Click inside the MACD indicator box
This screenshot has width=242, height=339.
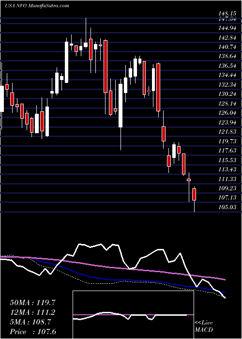tap(133, 315)
